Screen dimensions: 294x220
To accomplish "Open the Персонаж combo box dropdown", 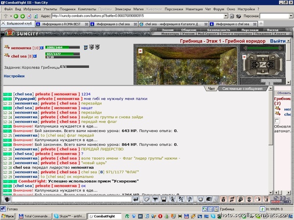I will tap(291, 16).
